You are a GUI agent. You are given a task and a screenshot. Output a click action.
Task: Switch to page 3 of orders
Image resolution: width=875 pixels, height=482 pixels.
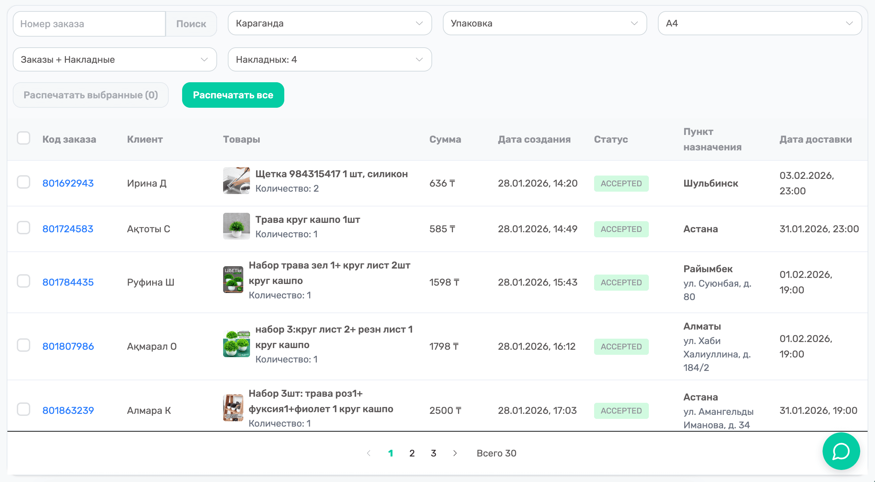433,453
